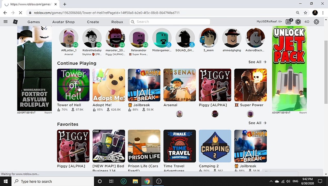Open SQUAD_GH friend avatar
The height and width of the screenshot is (186, 328).
[185, 38]
